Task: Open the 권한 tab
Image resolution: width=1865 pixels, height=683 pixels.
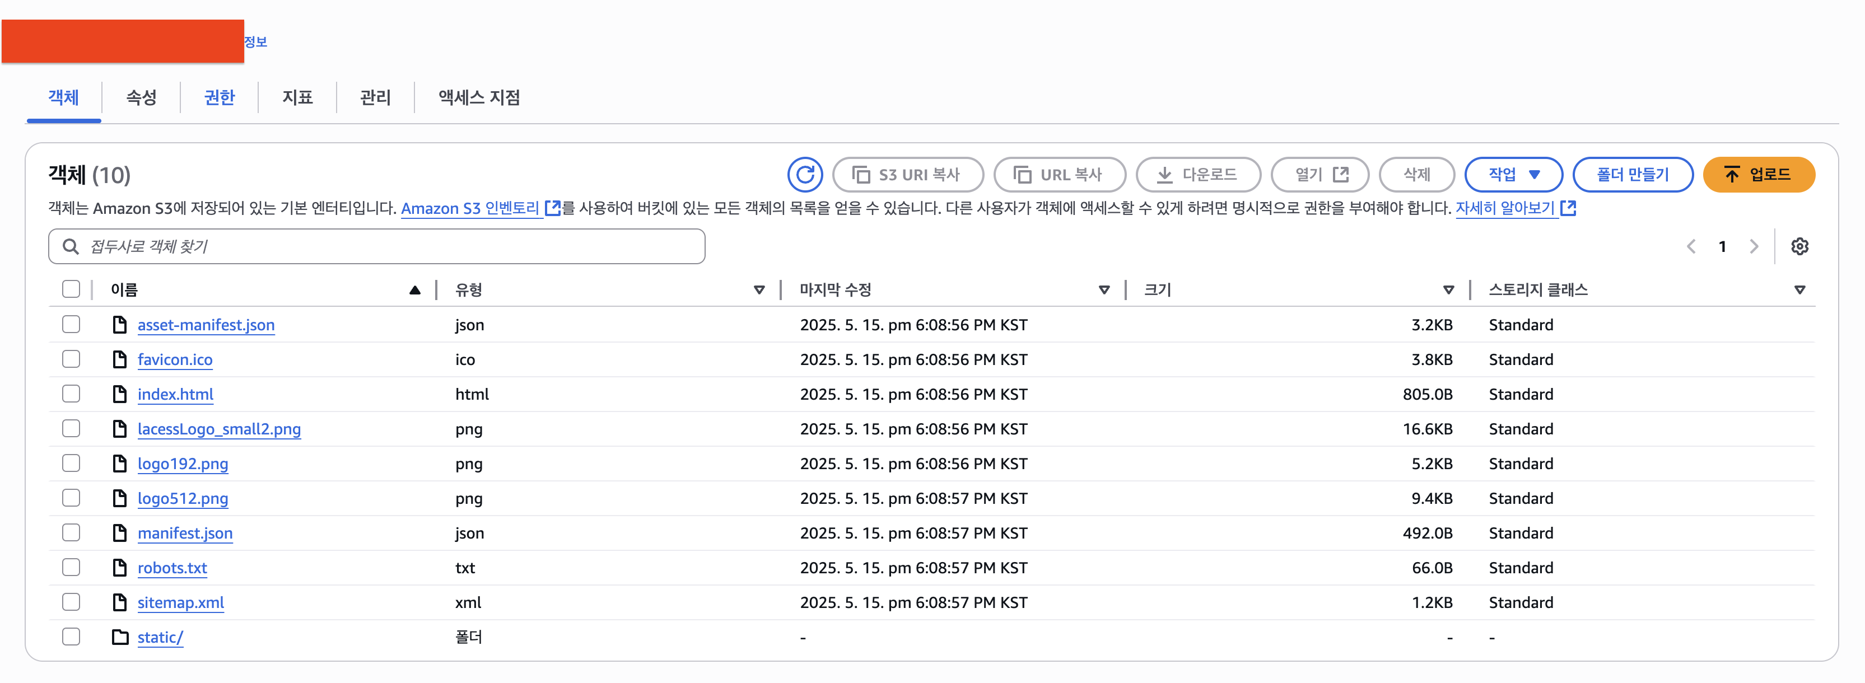Action: (x=220, y=97)
